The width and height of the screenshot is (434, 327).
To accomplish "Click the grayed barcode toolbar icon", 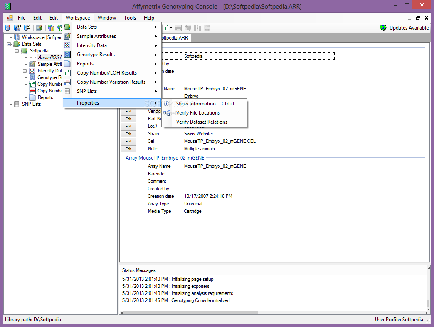I will coord(207,28).
